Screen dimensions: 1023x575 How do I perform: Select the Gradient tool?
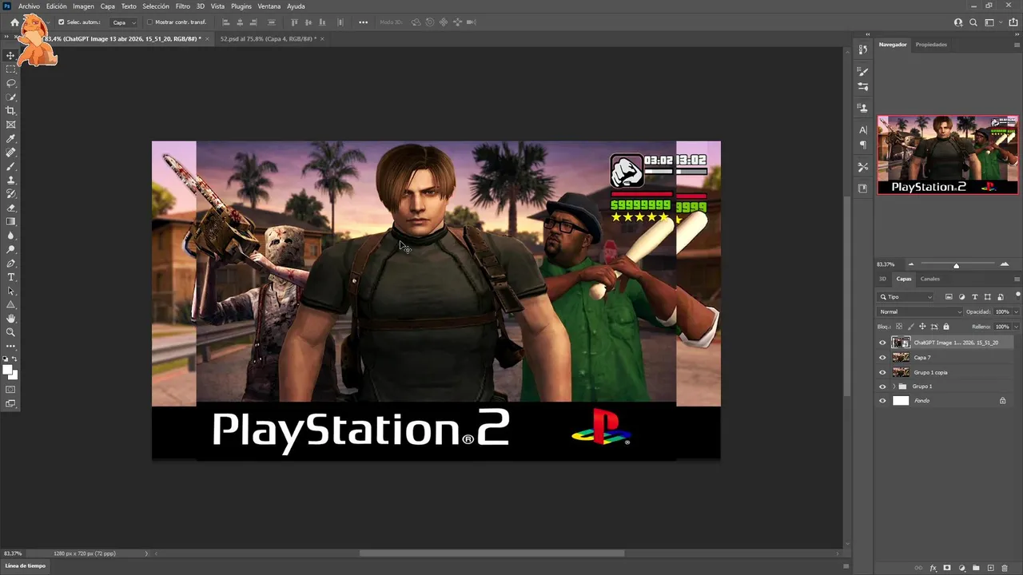tap(10, 222)
